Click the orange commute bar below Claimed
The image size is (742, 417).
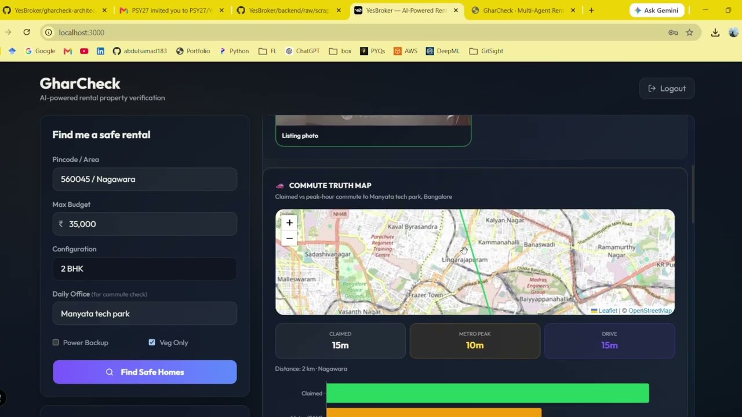[434, 412]
